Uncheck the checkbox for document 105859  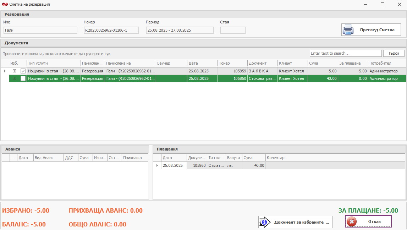tap(23, 71)
